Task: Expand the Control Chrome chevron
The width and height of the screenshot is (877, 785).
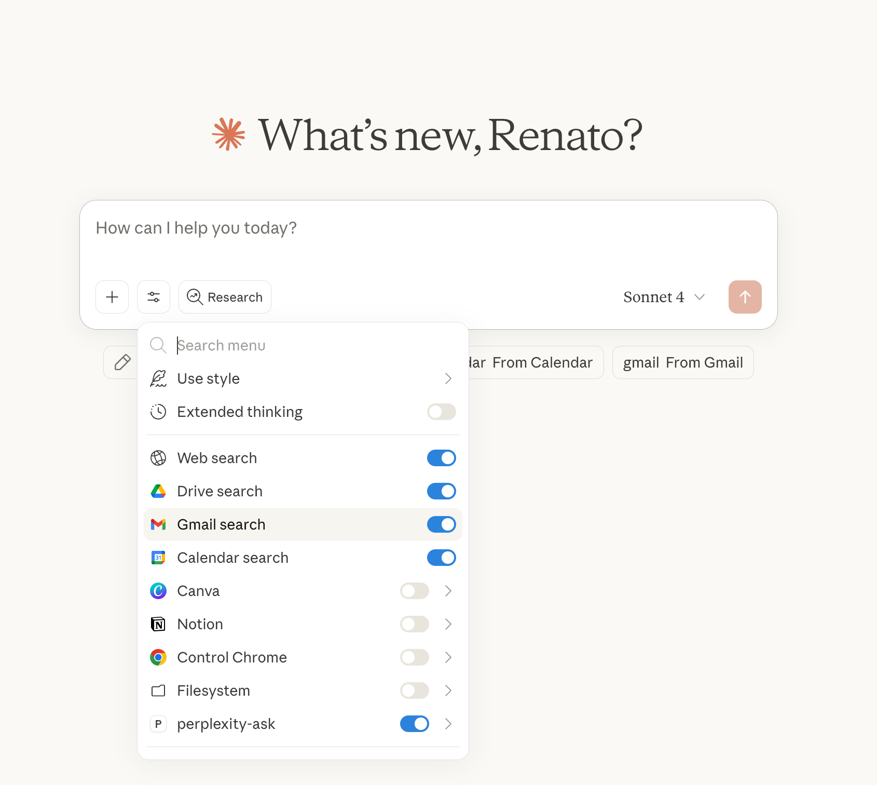Action: tap(448, 657)
